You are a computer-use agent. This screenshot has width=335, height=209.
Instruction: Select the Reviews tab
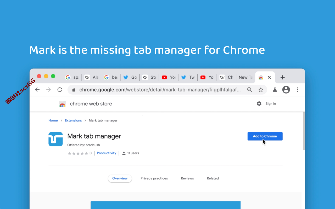click(187, 178)
